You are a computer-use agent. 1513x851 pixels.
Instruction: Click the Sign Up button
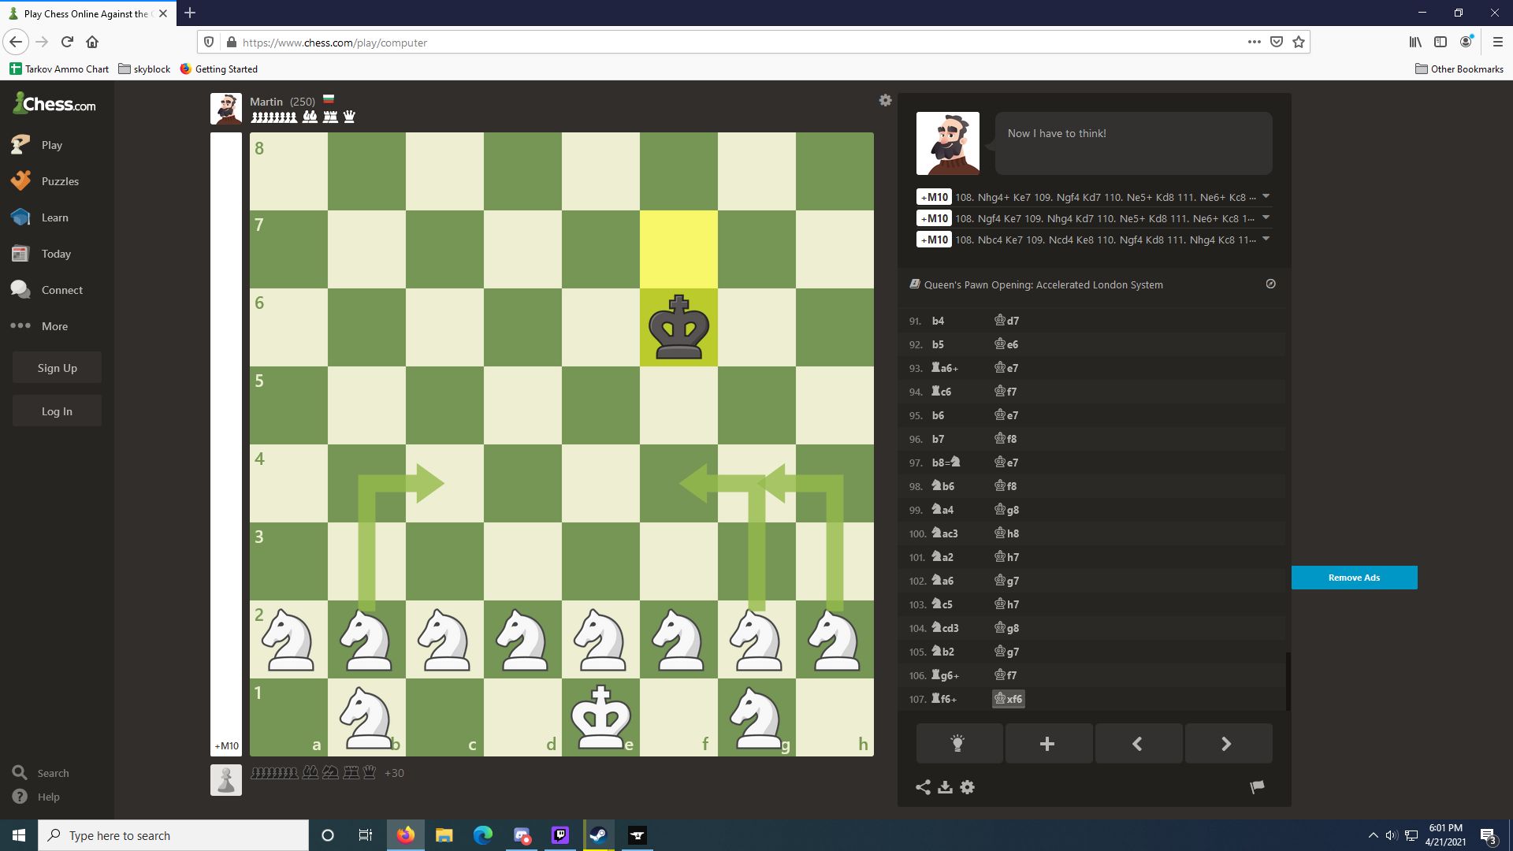pos(56,367)
